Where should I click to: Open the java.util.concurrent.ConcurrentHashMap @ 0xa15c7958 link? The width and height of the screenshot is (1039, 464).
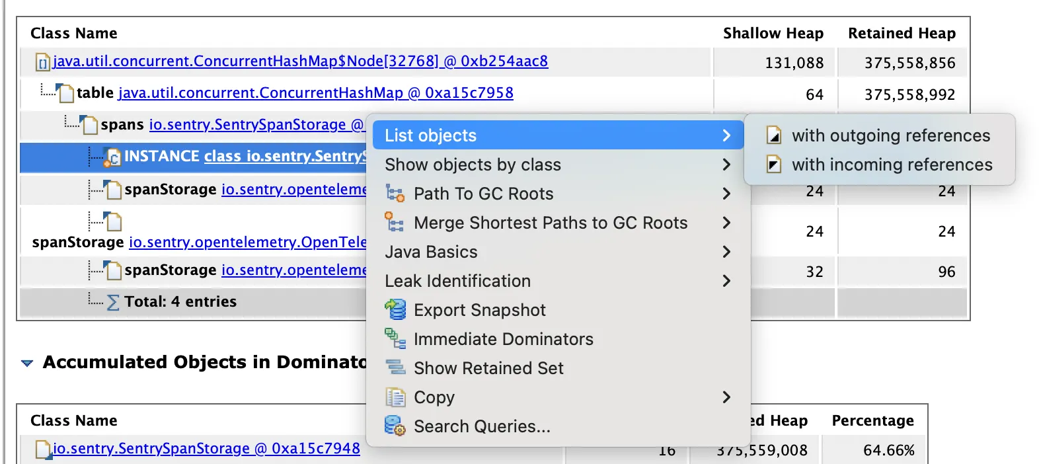point(315,93)
